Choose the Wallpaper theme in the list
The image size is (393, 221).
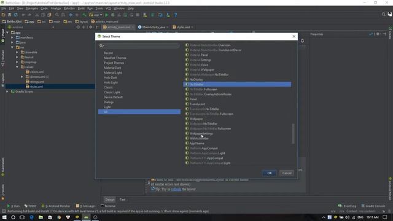pyautogui.click(x=196, y=118)
